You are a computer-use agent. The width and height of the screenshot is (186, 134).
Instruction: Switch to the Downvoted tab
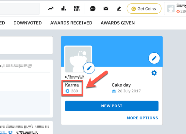coord(28,23)
